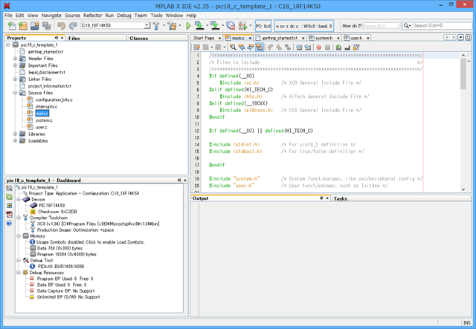Click the New File toolbar icon
Viewport: 476px width, 329px height.
(11, 26)
